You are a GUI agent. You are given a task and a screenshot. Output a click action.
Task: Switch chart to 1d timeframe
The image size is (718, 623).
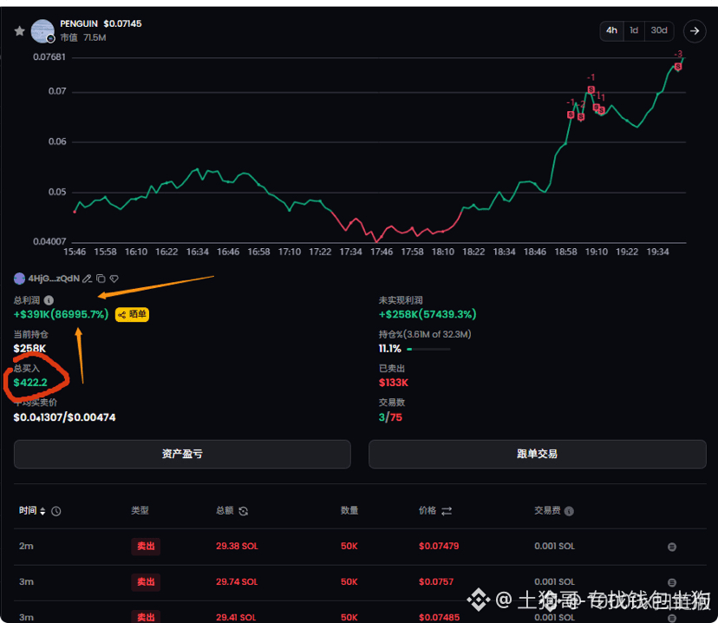tap(634, 30)
